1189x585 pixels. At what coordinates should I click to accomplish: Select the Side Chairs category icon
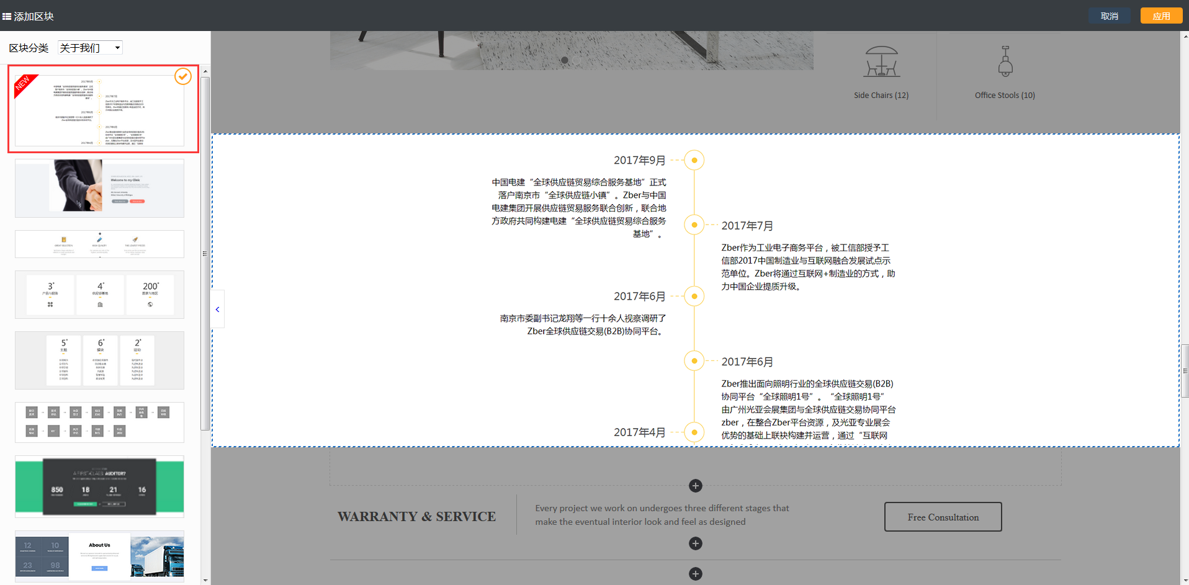881,61
